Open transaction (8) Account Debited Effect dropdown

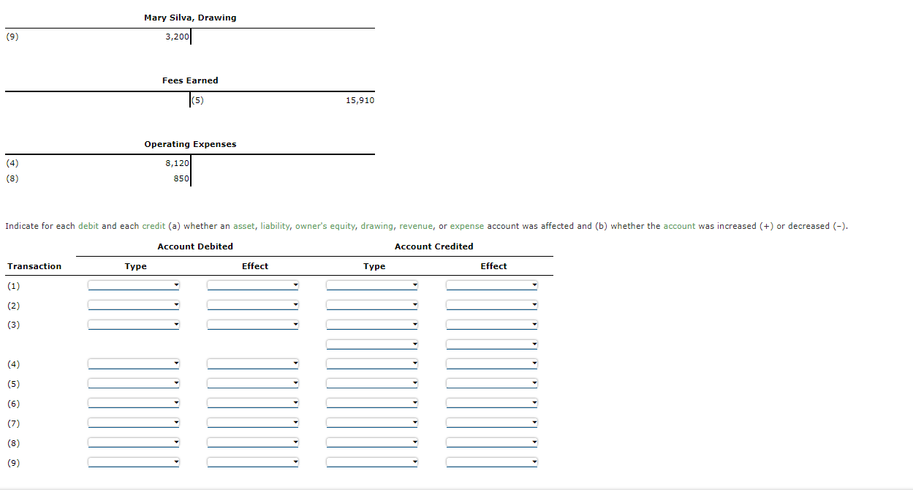(253, 442)
